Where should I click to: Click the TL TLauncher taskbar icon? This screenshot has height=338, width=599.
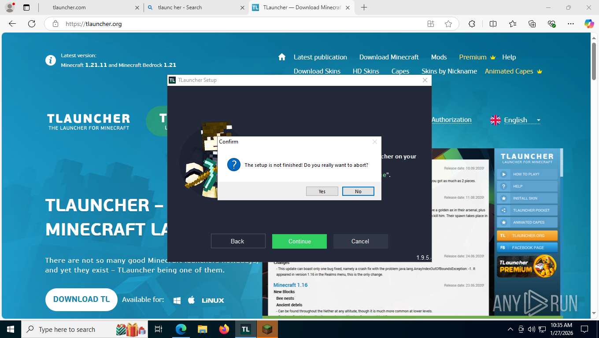(x=245, y=329)
